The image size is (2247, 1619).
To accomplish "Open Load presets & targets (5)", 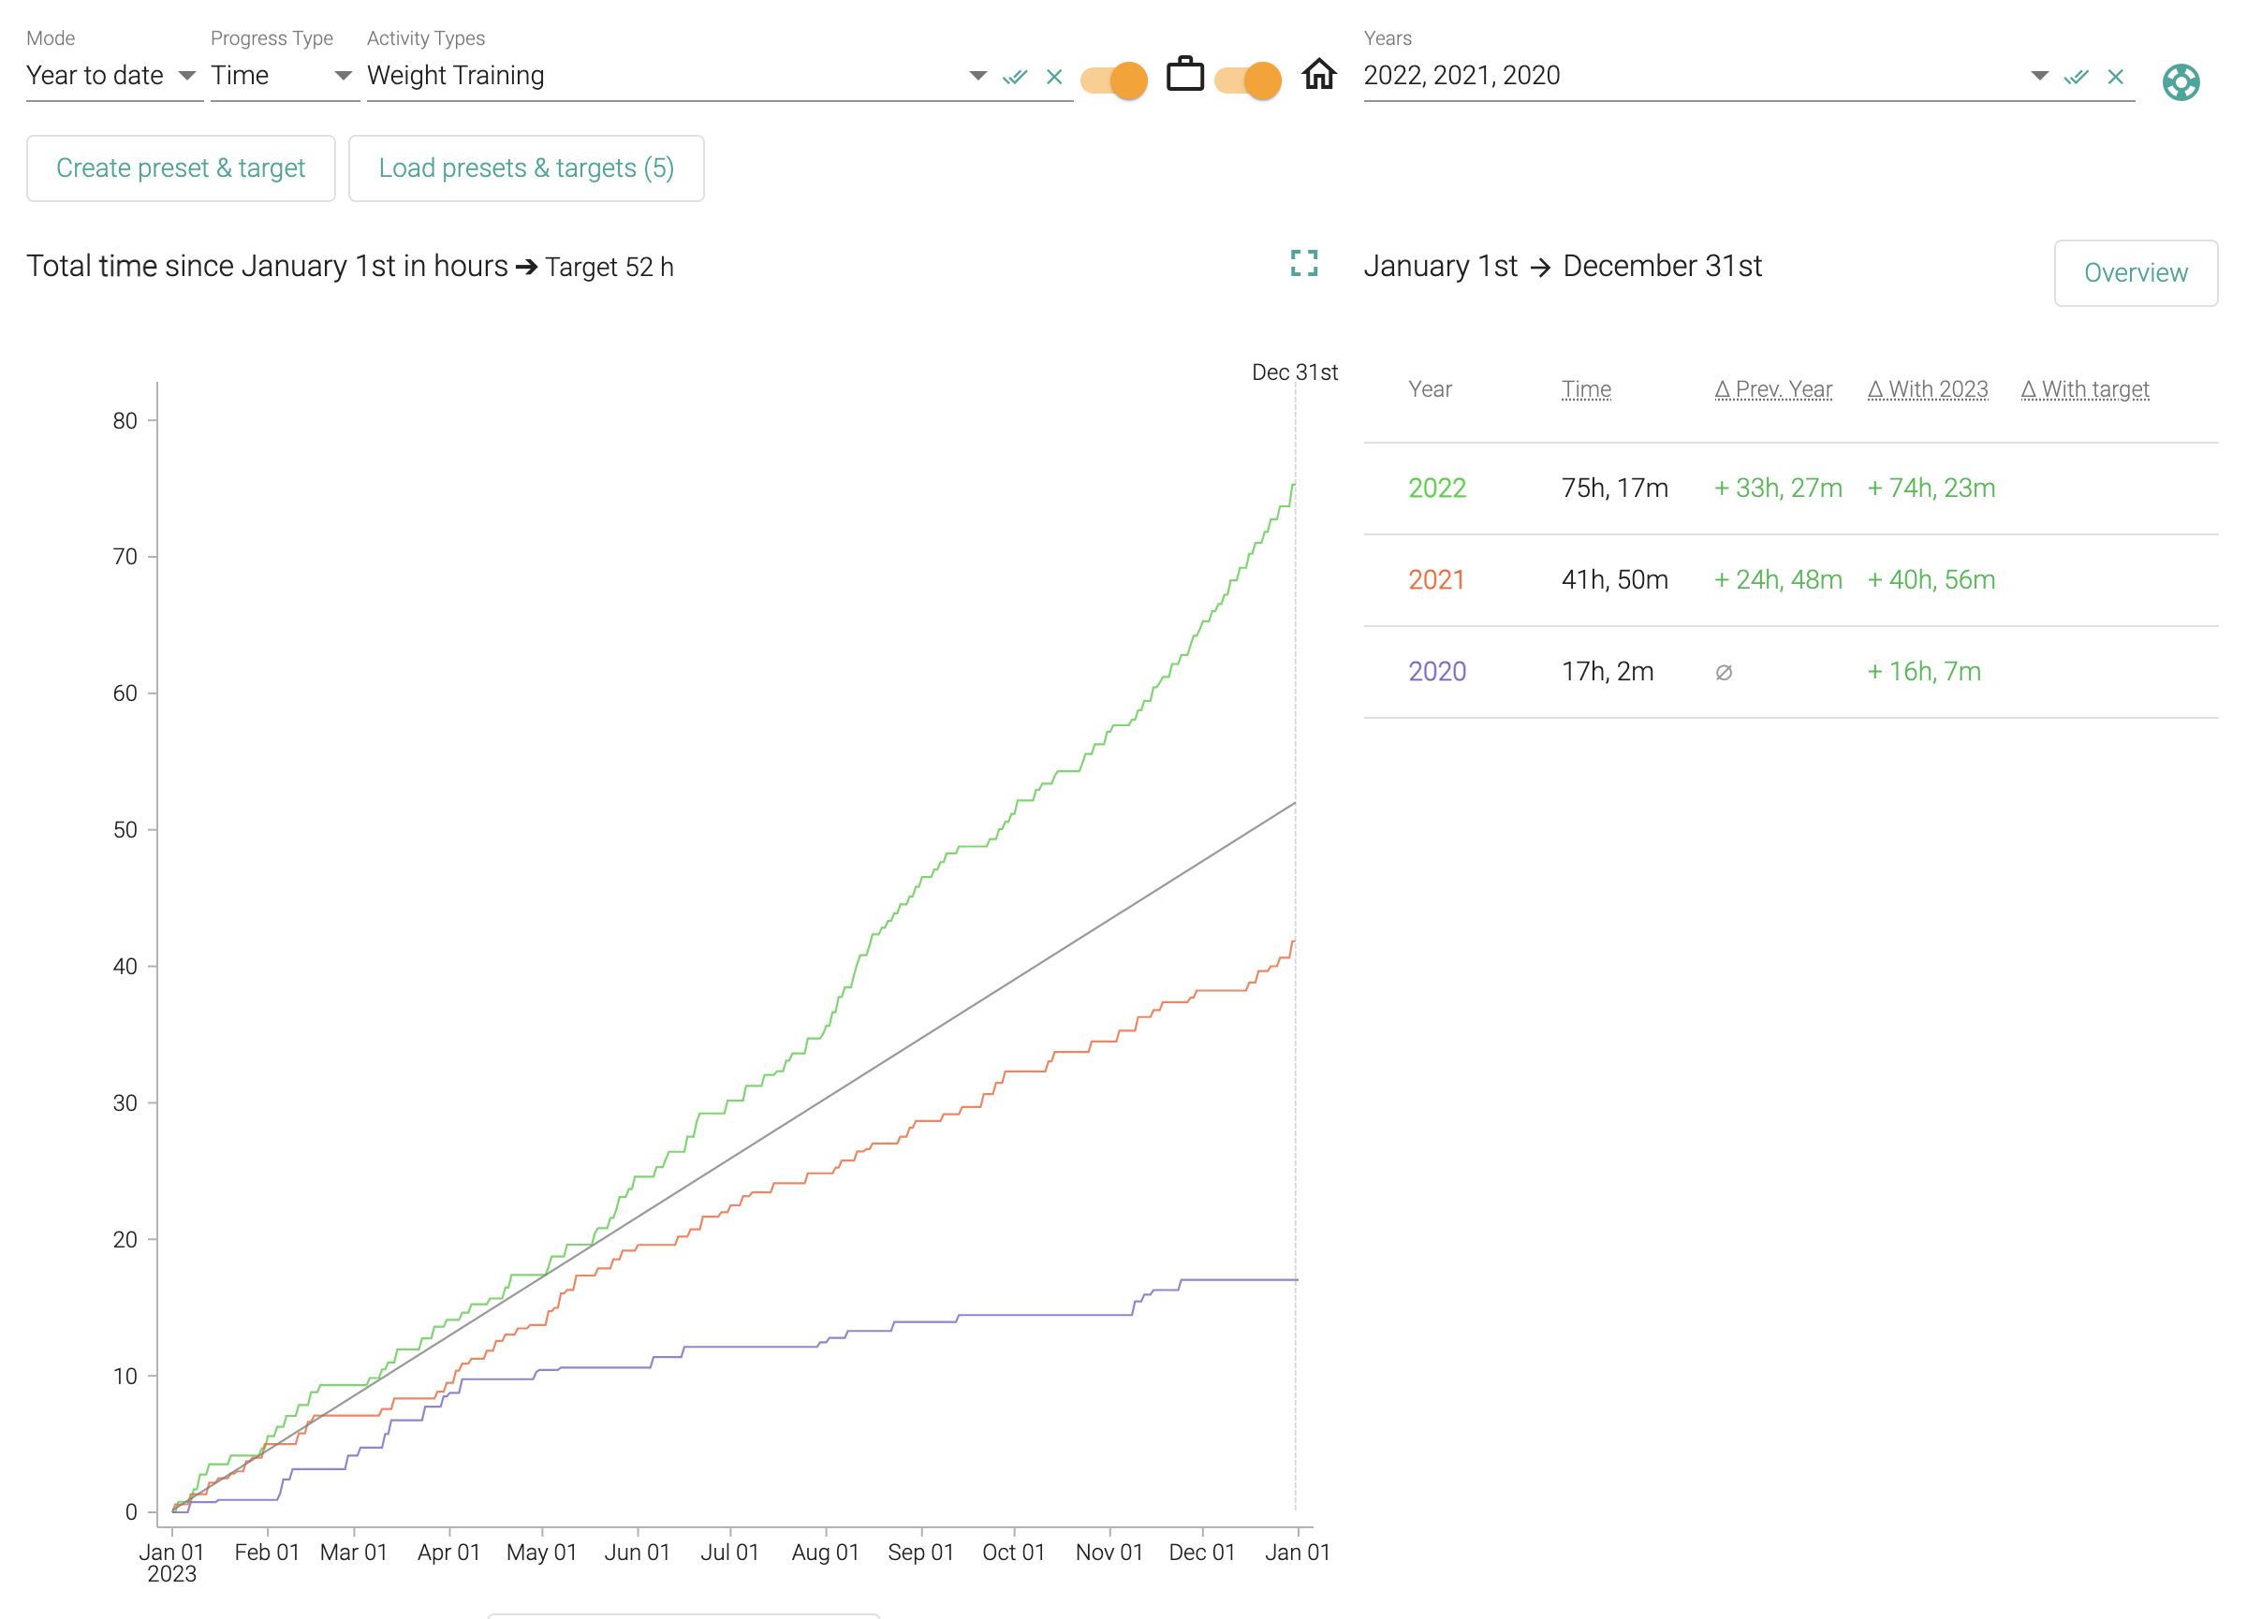I will tap(526, 168).
